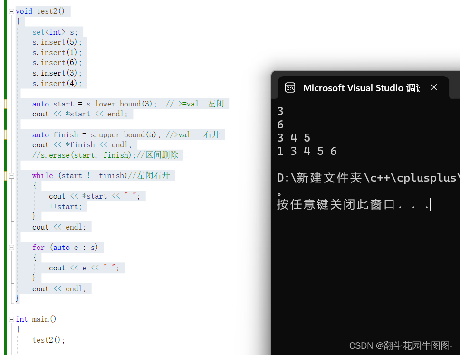The height and width of the screenshot is (355, 460).
Task: Click the console path 'D:\新建文件夹\c++' line
Action: [368, 178]
